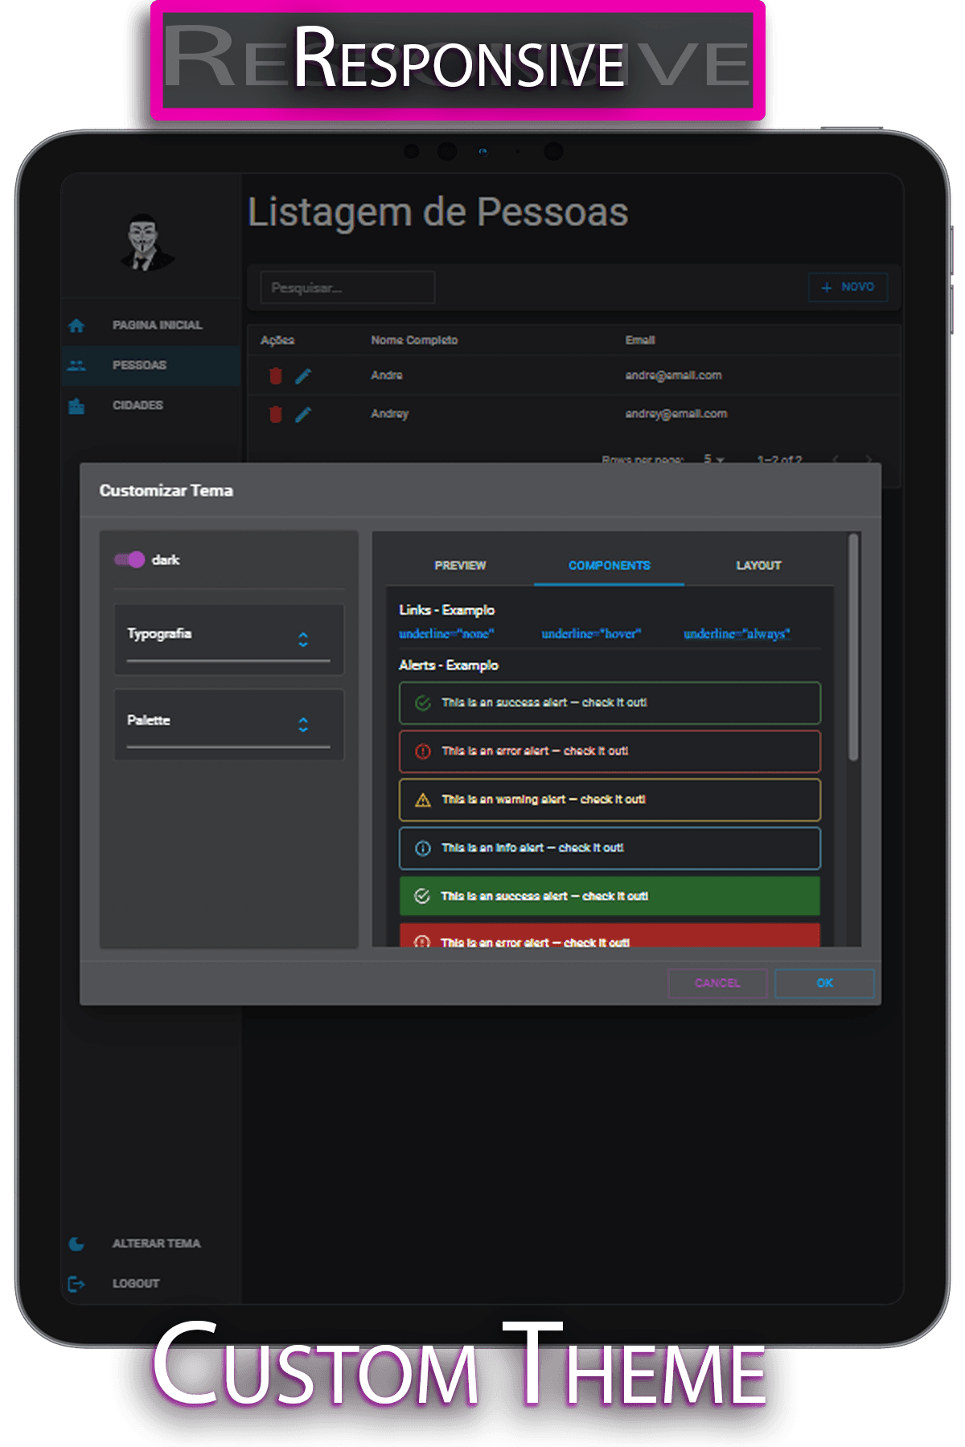Click the Email column header
This screenshot has height=1447, width=965.
(640, 341)
